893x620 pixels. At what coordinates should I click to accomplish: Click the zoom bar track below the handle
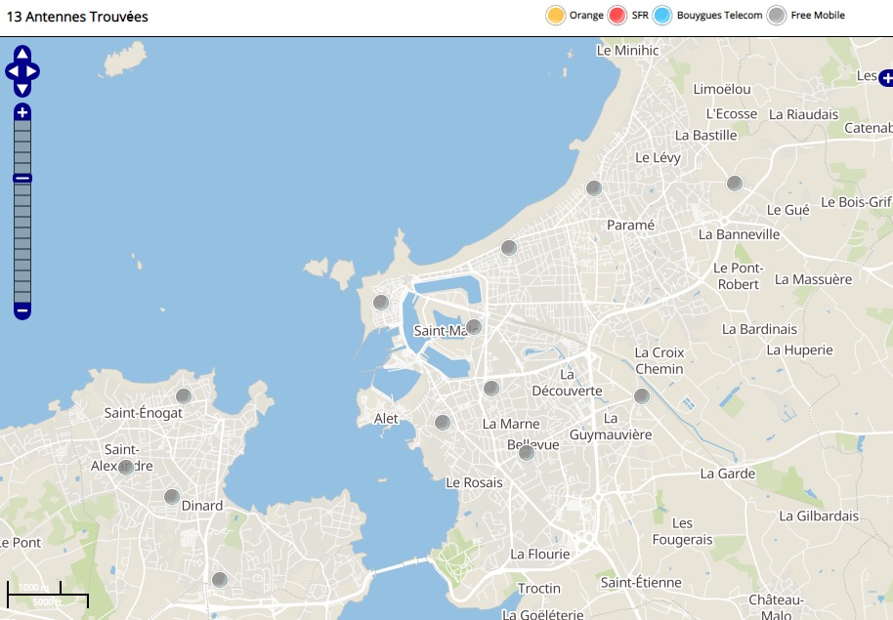pos(22,243)
